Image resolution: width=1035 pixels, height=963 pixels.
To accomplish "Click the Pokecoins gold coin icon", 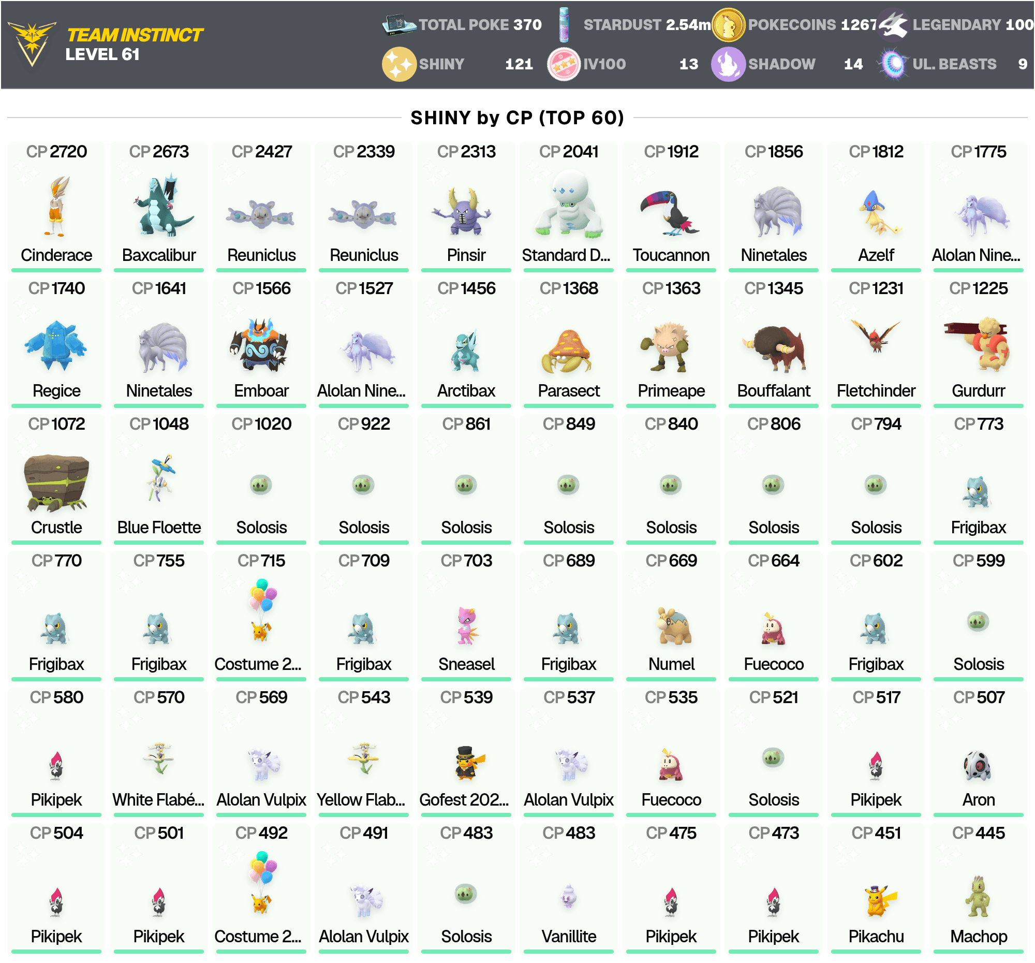I will point(728,24).
